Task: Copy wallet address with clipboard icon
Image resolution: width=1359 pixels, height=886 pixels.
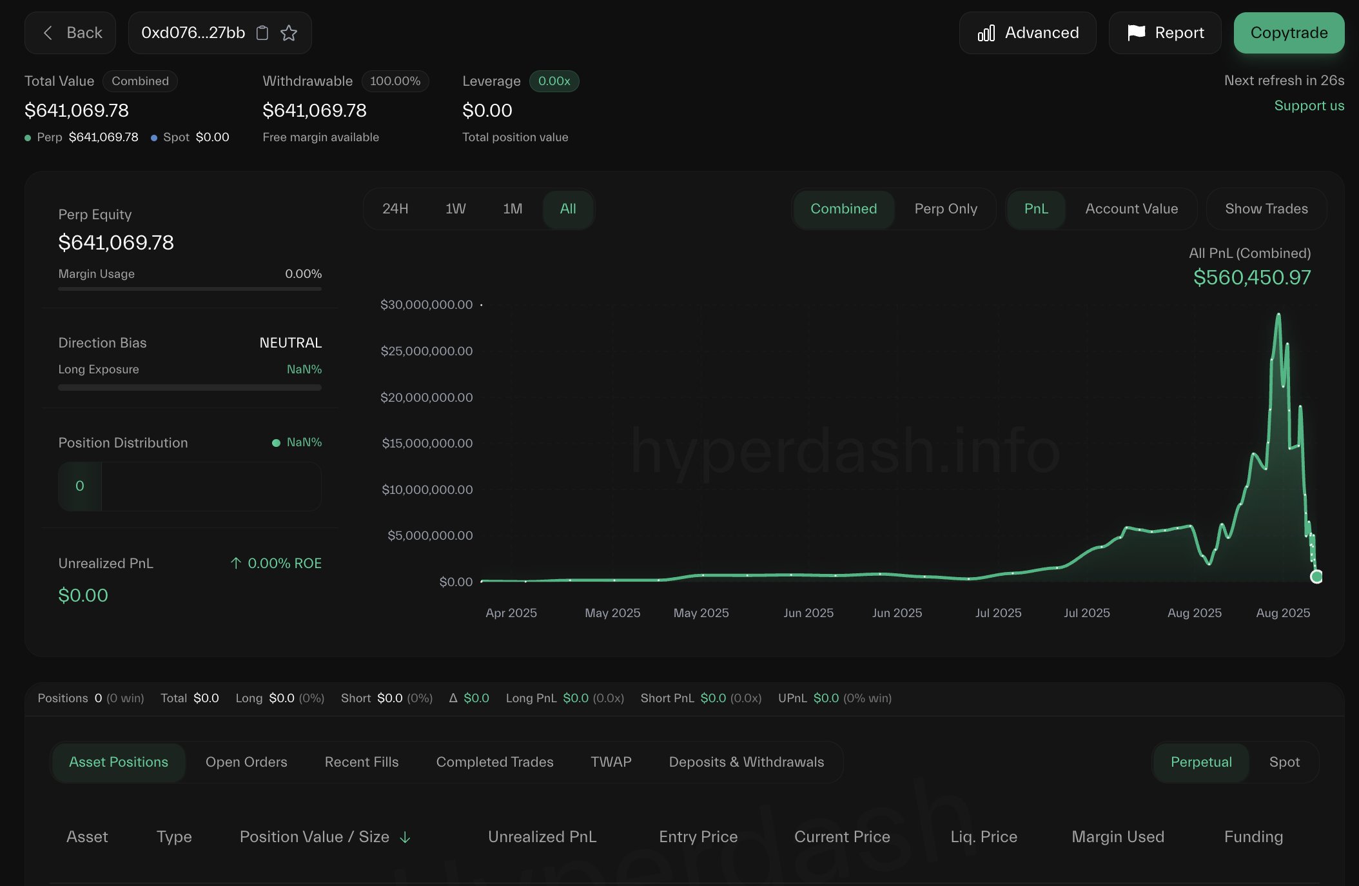Action: point(262,33)
